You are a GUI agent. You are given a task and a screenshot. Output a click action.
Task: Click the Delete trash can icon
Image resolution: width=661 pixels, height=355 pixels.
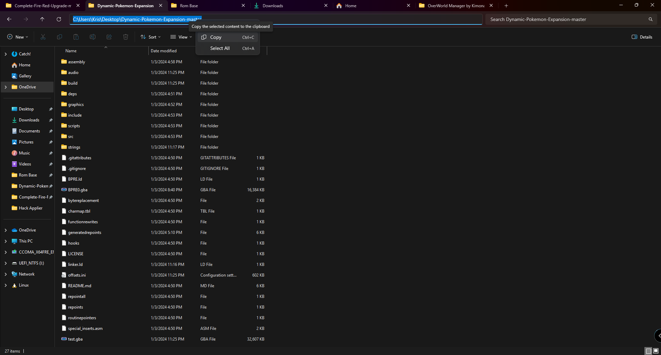(x=126, y=37)
